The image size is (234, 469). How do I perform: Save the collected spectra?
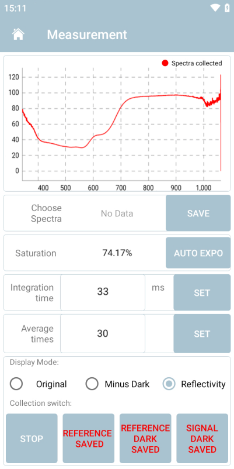[198, 213]
